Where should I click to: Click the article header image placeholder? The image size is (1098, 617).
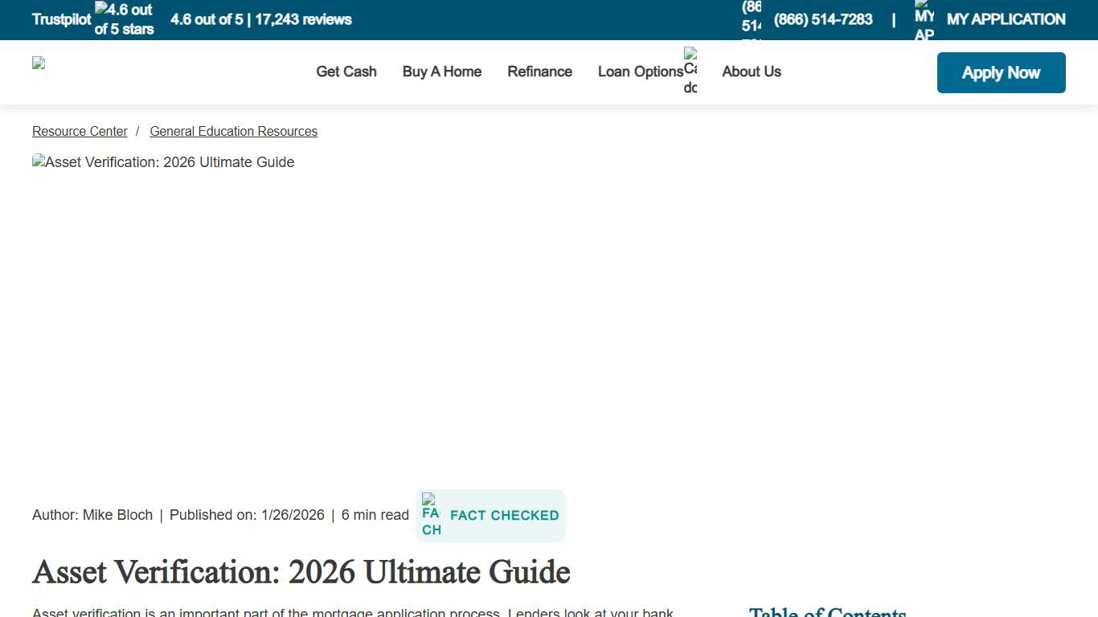[164, 162]
